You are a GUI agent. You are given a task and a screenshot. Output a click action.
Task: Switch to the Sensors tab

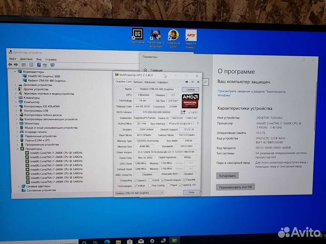138,82
